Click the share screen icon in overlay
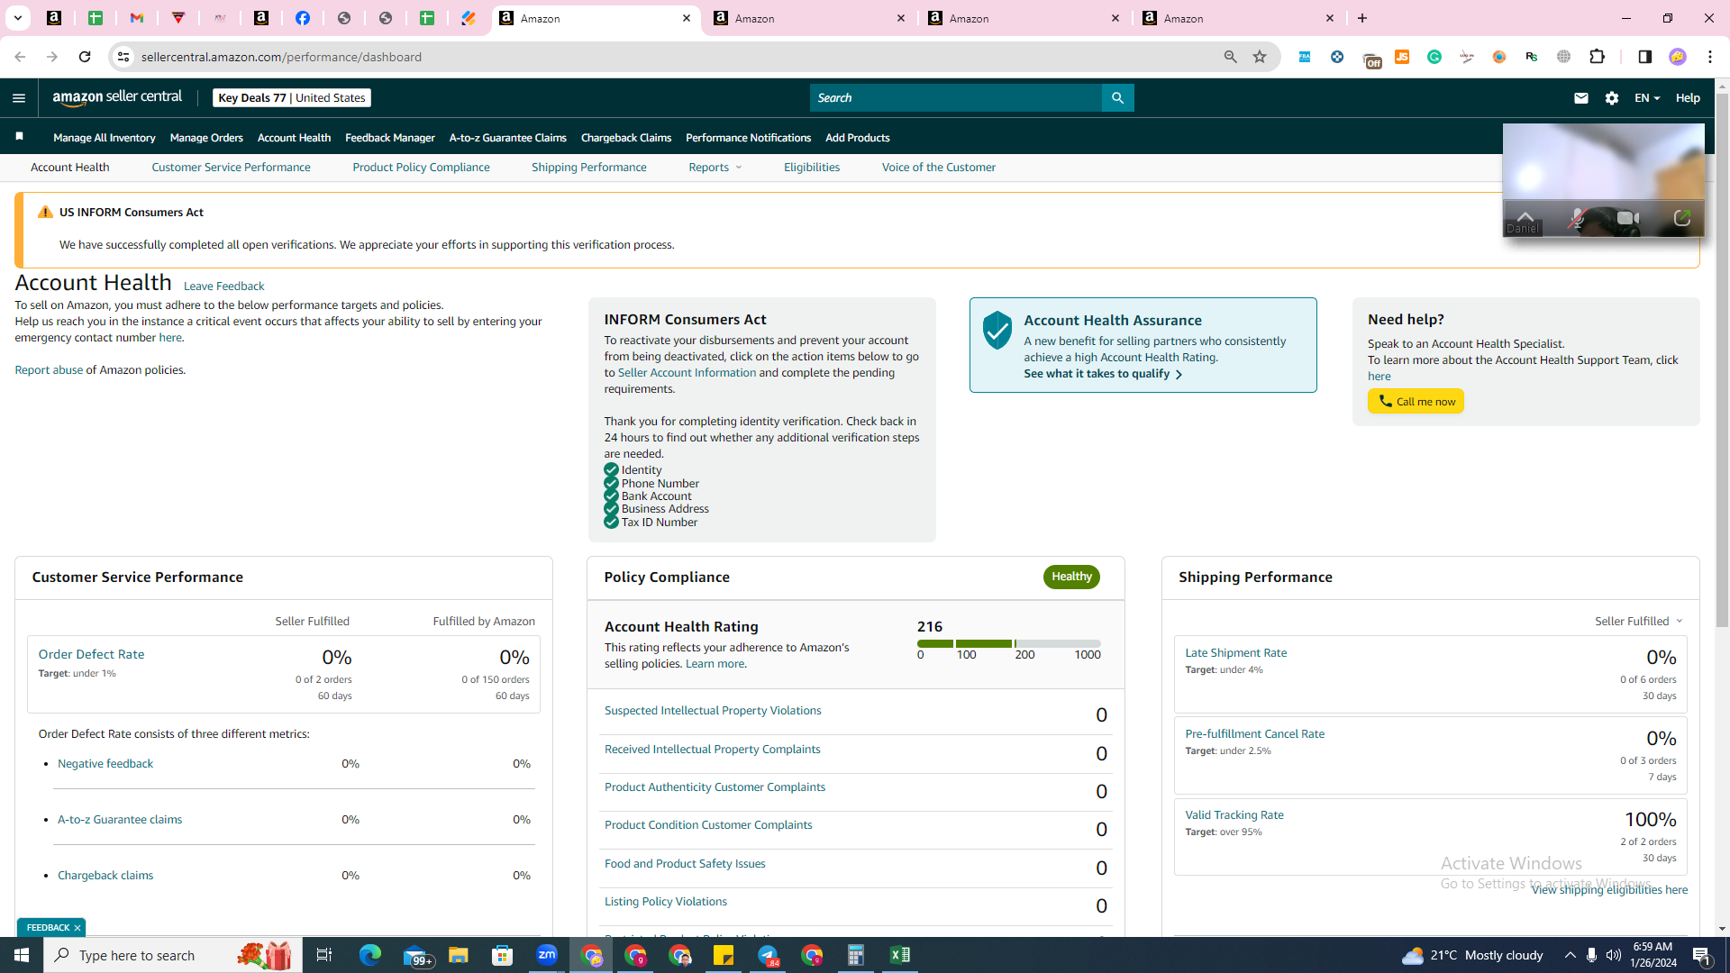The height and width of the screenshot is (973, 1730). (1681, 218)
